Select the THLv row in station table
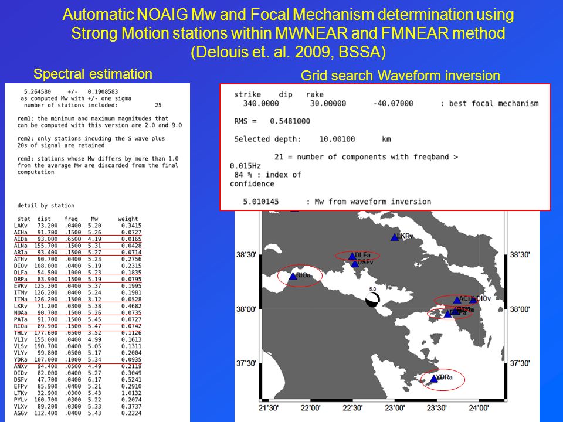Screen dimensions: 563x422 click(77, 333)
